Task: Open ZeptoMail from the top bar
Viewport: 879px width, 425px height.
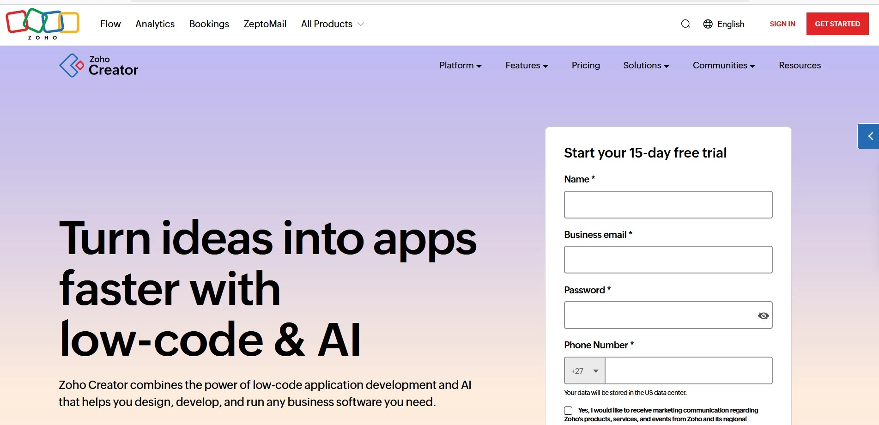Action: pyautogui.click(x=265, y=24)
